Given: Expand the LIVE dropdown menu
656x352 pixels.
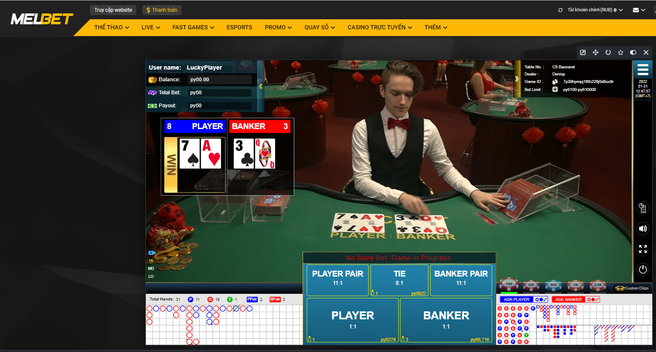Looking at the screenshot, I should (151, 27).
